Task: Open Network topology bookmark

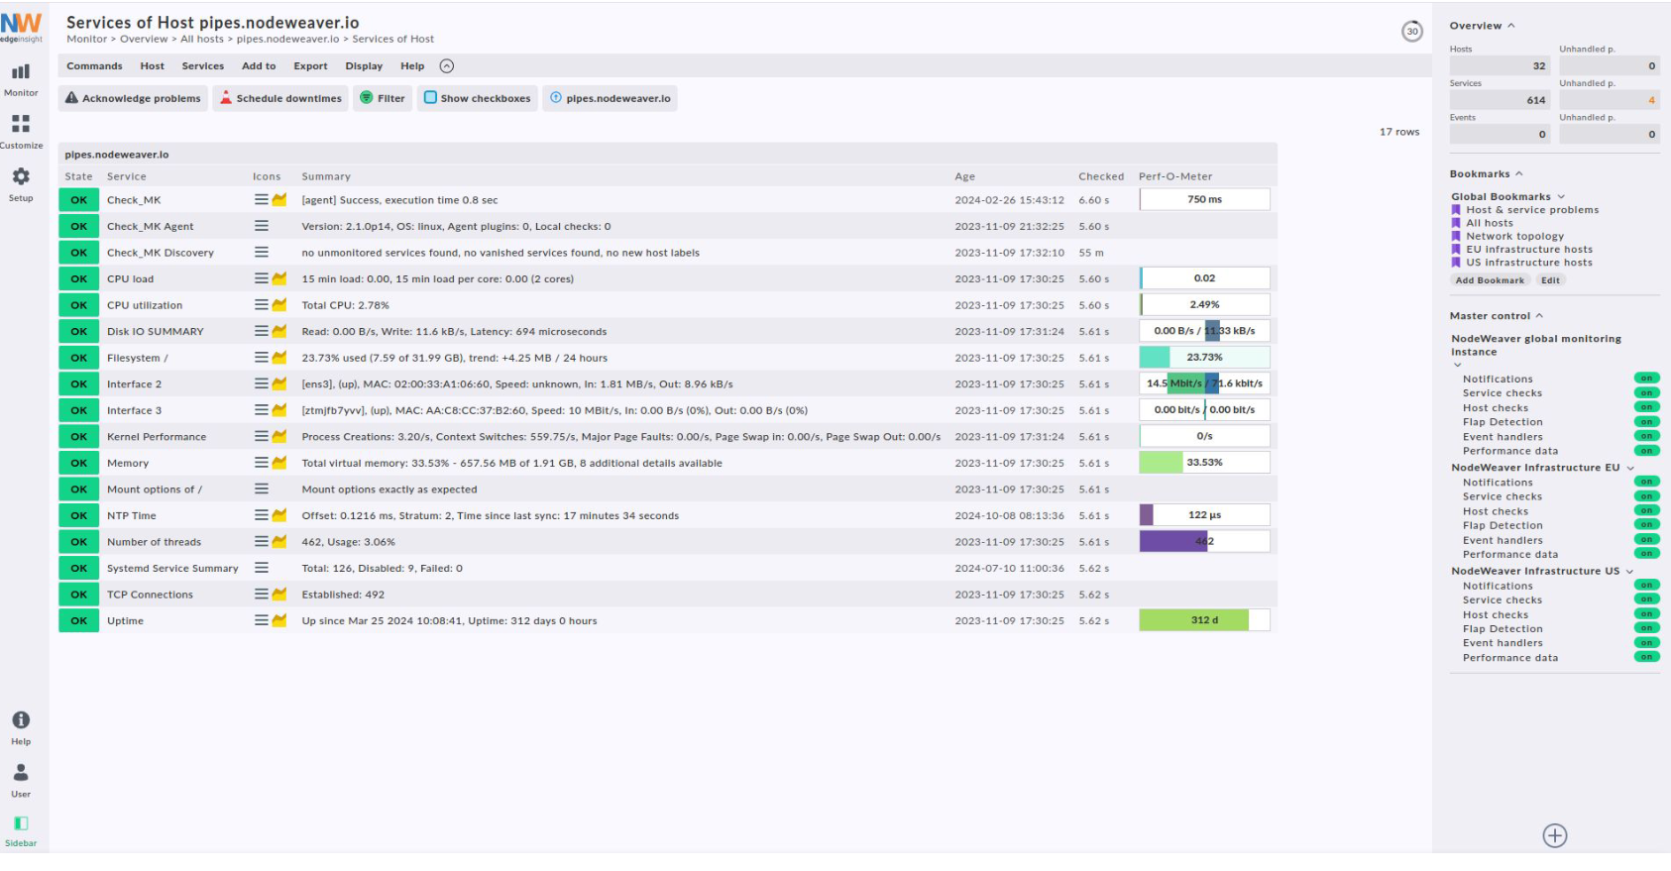Action: [1514, 236]
